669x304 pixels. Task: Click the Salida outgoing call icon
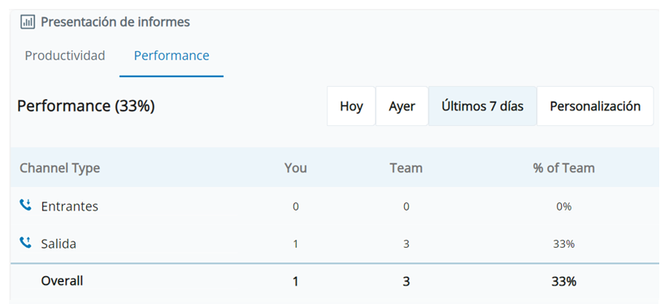point(25,243)
